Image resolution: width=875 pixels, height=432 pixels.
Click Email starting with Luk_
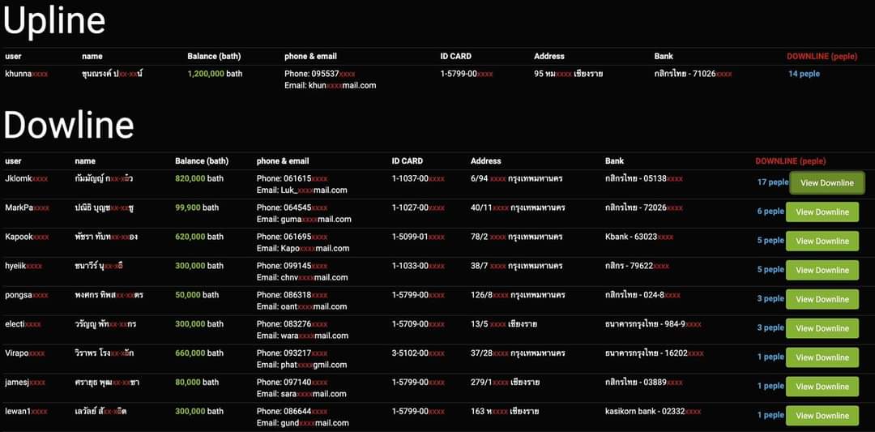[302, 190]
